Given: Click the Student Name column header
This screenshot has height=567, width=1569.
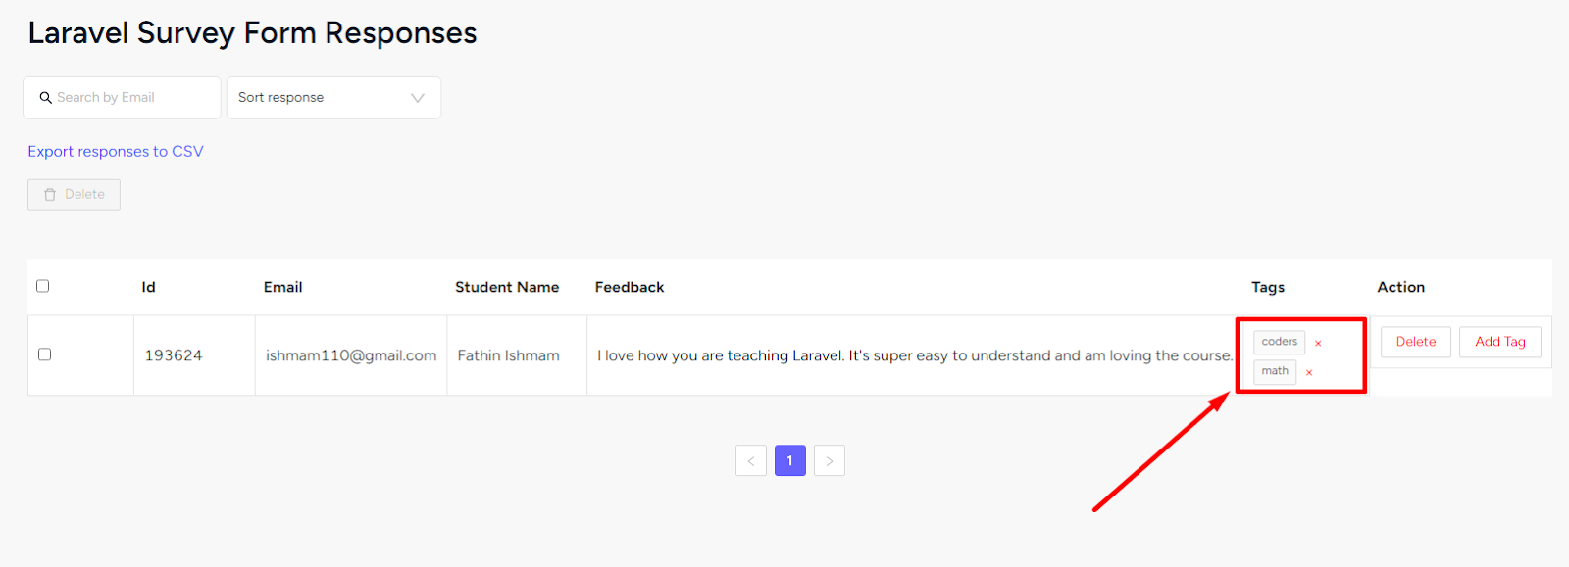Looking at the screenshot, I should (507, 287).
